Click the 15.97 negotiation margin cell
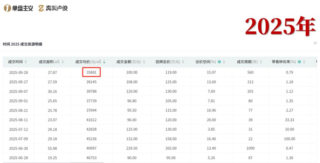Image resolution: width=320 pixels, height=163 pixels. [212, 72]
